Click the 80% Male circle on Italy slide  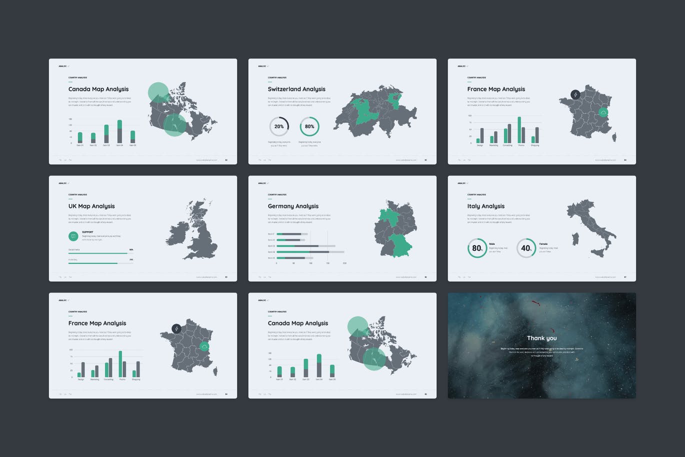click(x=477, y=248)
